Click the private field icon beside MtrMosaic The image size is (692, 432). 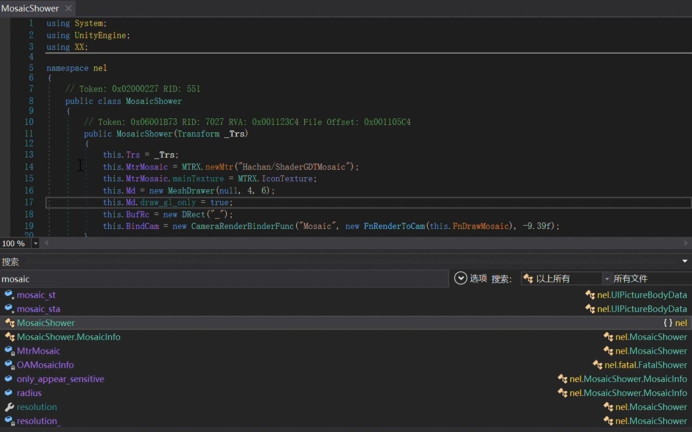9,351
